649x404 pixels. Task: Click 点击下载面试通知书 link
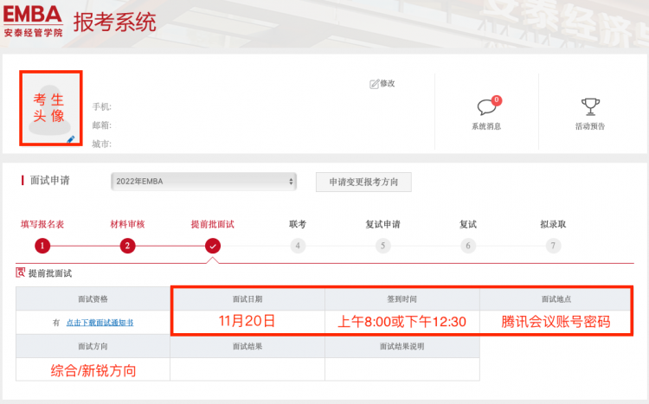[x=100, y=323]
